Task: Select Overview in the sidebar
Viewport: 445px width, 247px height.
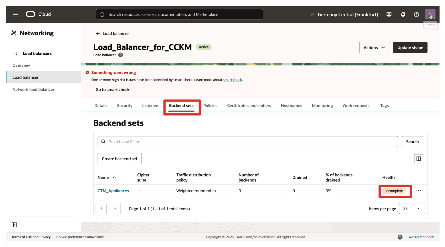Action: click(x=21, y=65)
